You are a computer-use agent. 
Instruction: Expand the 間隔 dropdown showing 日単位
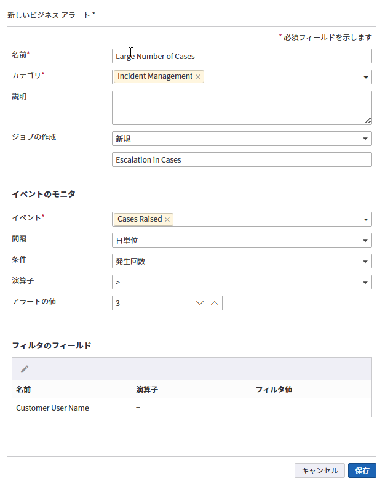pyautogui.click(x=366, y=240)
